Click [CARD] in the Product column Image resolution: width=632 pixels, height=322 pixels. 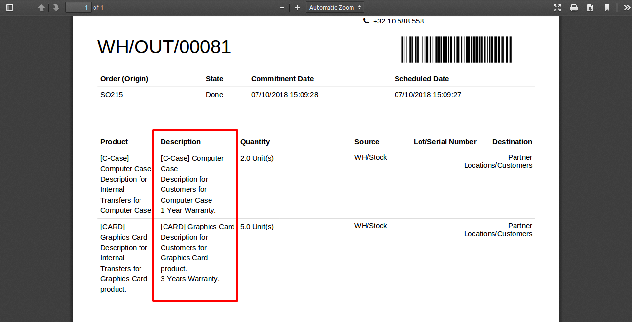click(x=113, y=227)
